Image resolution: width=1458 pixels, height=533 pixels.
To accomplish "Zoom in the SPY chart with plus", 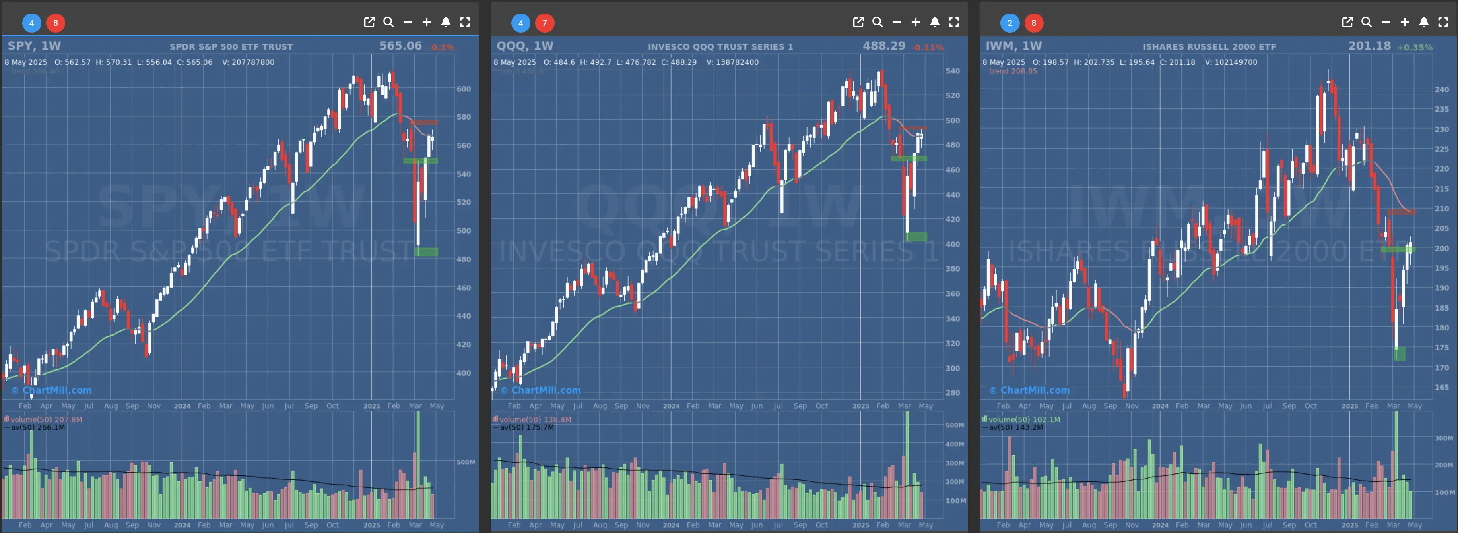I will (x=427, y=22).
